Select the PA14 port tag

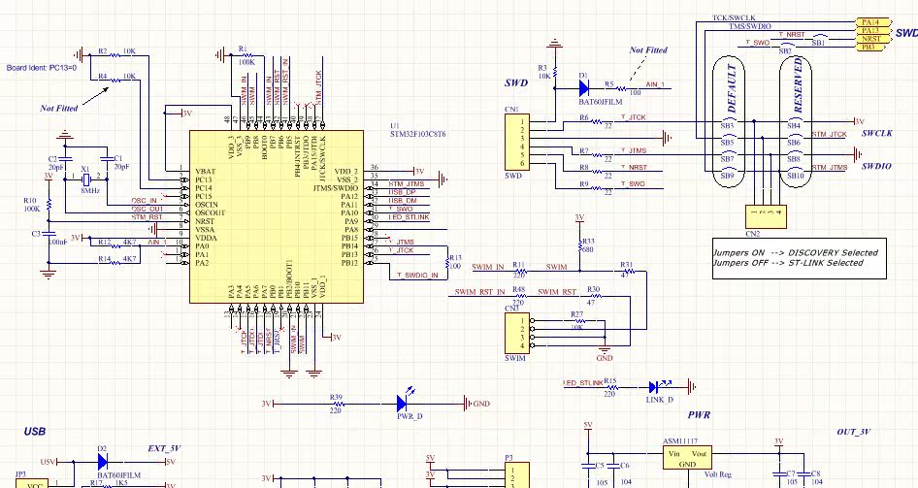(873, 22)
